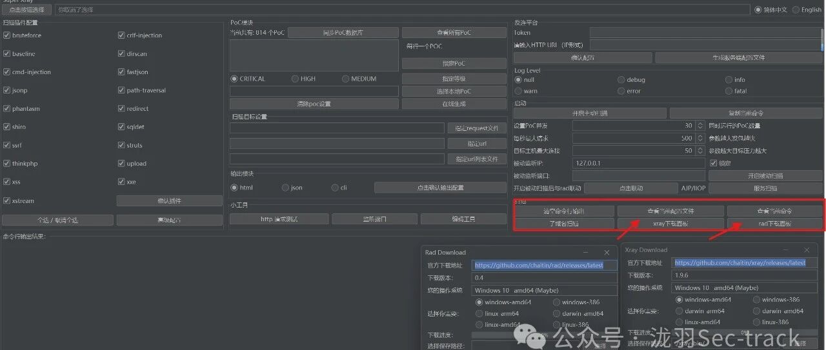Image resolution: width=826 pixels, height=350 pixels.
Task: Adjust the 目标主机最大连接 spinner arrows
Action: [701, 151]
